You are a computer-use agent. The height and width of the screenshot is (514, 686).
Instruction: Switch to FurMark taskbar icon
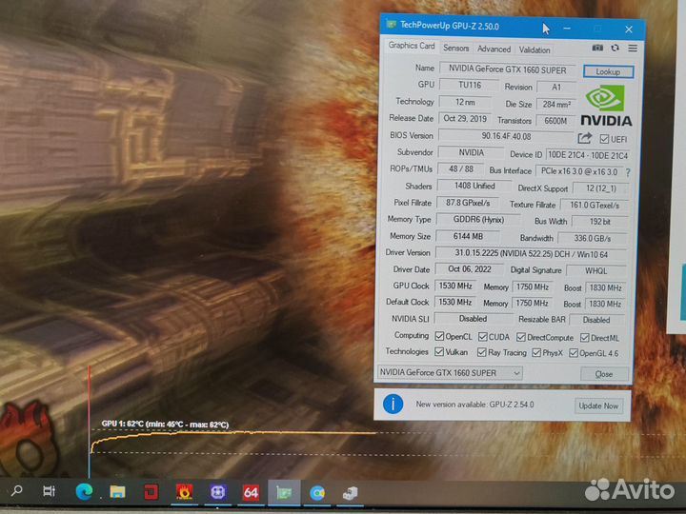[x=184, y=492]
